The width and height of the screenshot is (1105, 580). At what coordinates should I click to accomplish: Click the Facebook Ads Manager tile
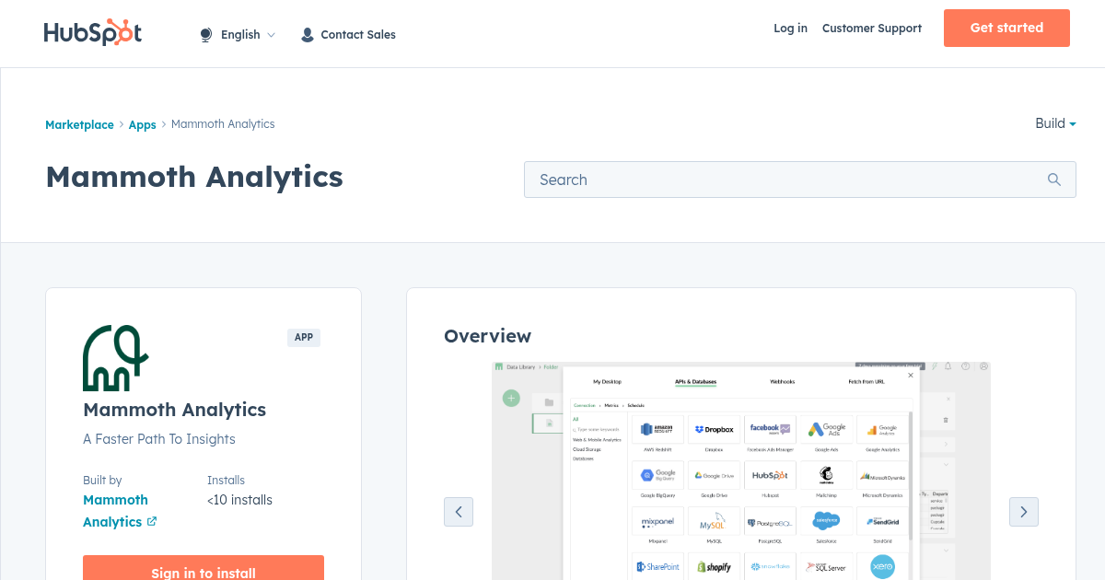click(770, 430)
